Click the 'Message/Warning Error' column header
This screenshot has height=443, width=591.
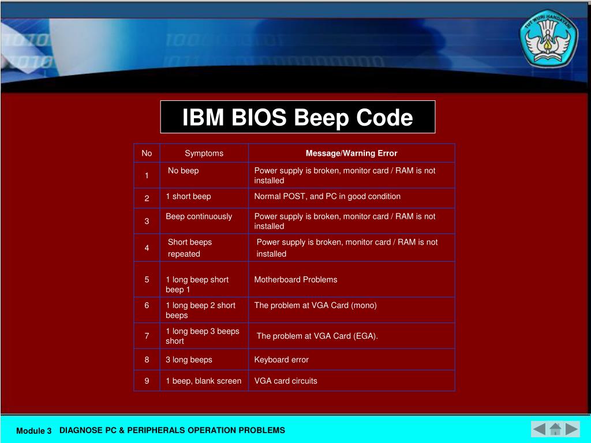coord(351,153)
